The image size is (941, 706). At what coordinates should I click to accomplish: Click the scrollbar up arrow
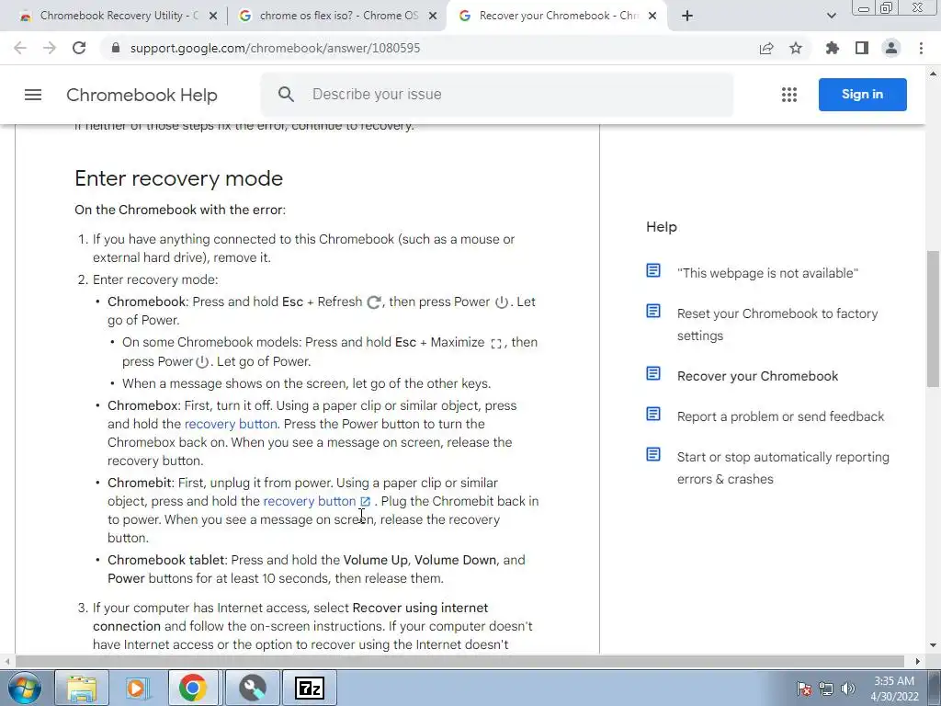[933, 74]
